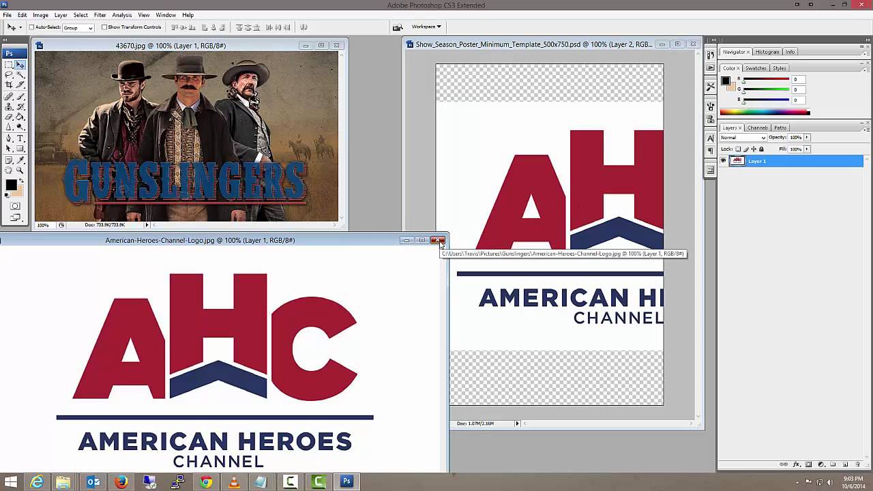Close the American-Heroes-Channel-Logo.jpg window
Viewport: 873px width, 491px height.
pyautogui.click(x=438, y=240)
